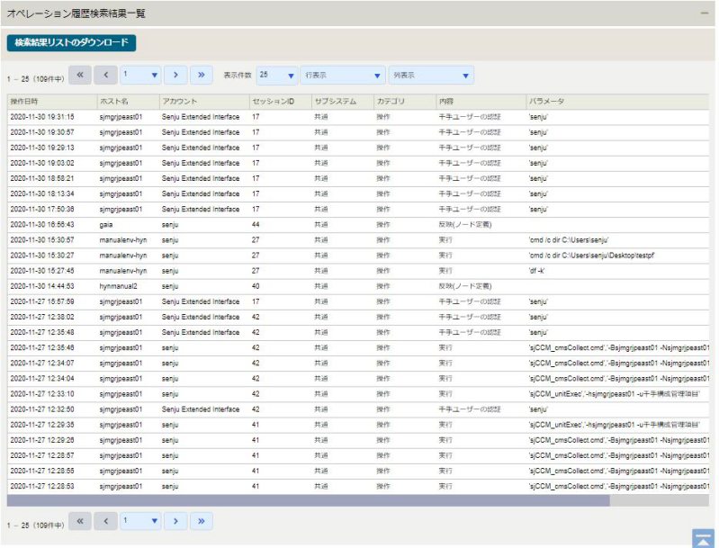Screen dimensions: 719x548
Task: Select row dated 2020-11-27 12:33:10
Action: [x=358, y=394]
